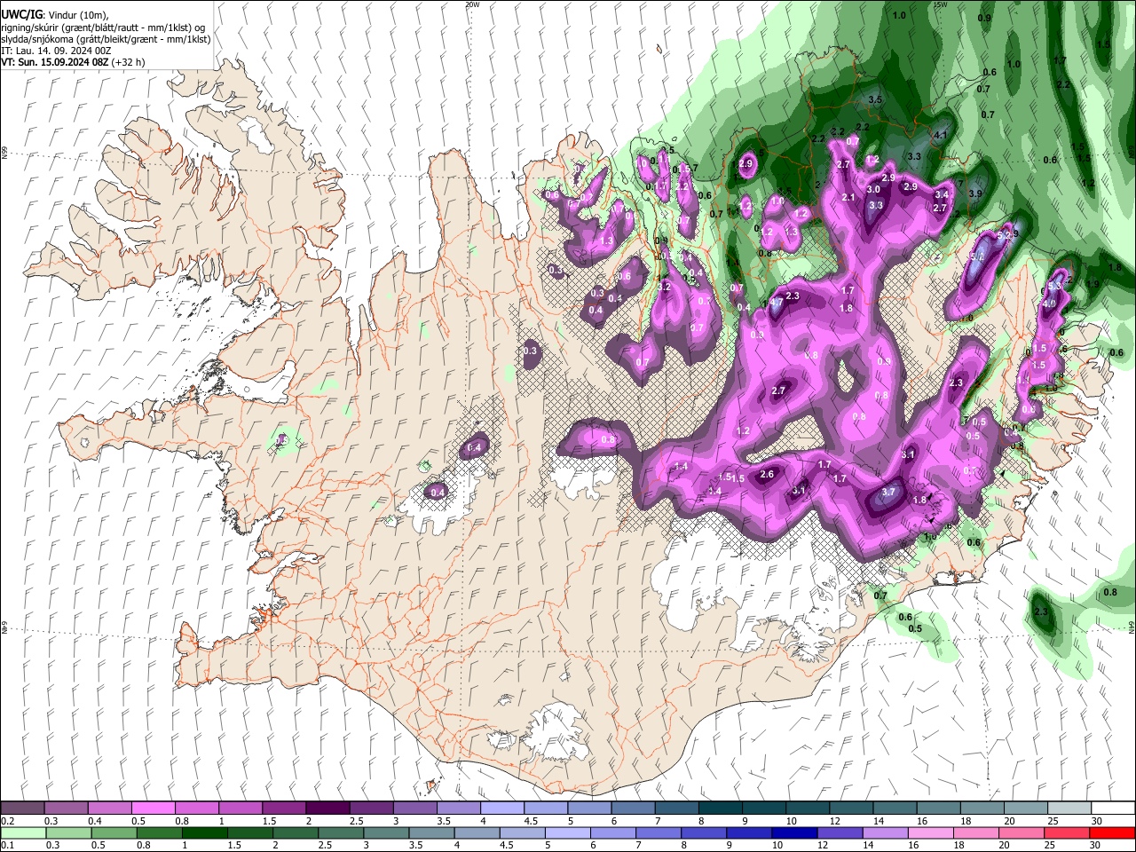The width and height of the screenshot is (1136, 852).
Task: Click the initial time 'IT: Lau. 14. 09. 2024 00Z'
Action: tap(56, 51)
